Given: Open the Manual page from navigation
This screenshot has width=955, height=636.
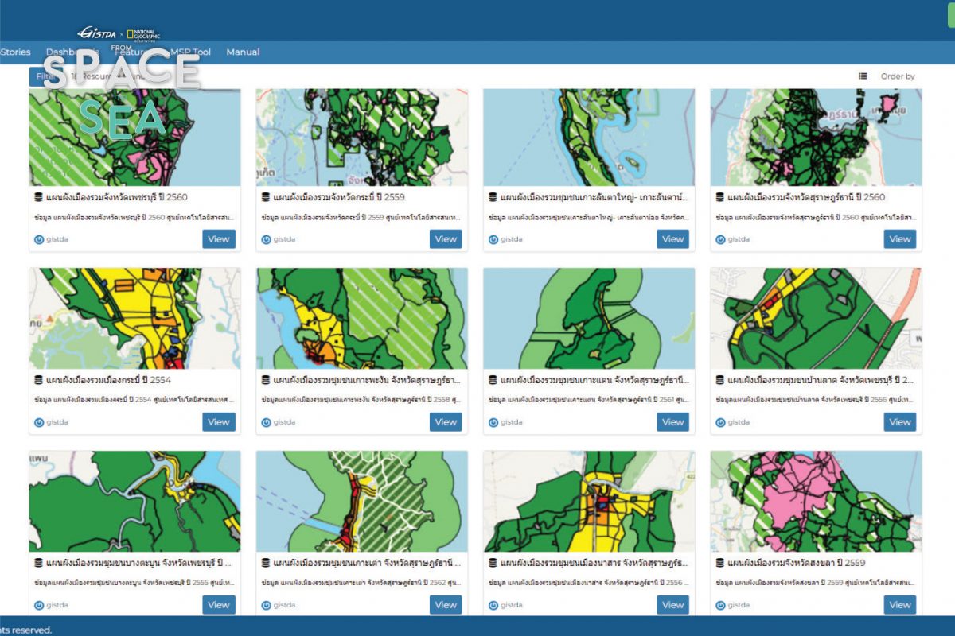Looking at the screenshot, I should pyautogui.click(x=243, y=52).
